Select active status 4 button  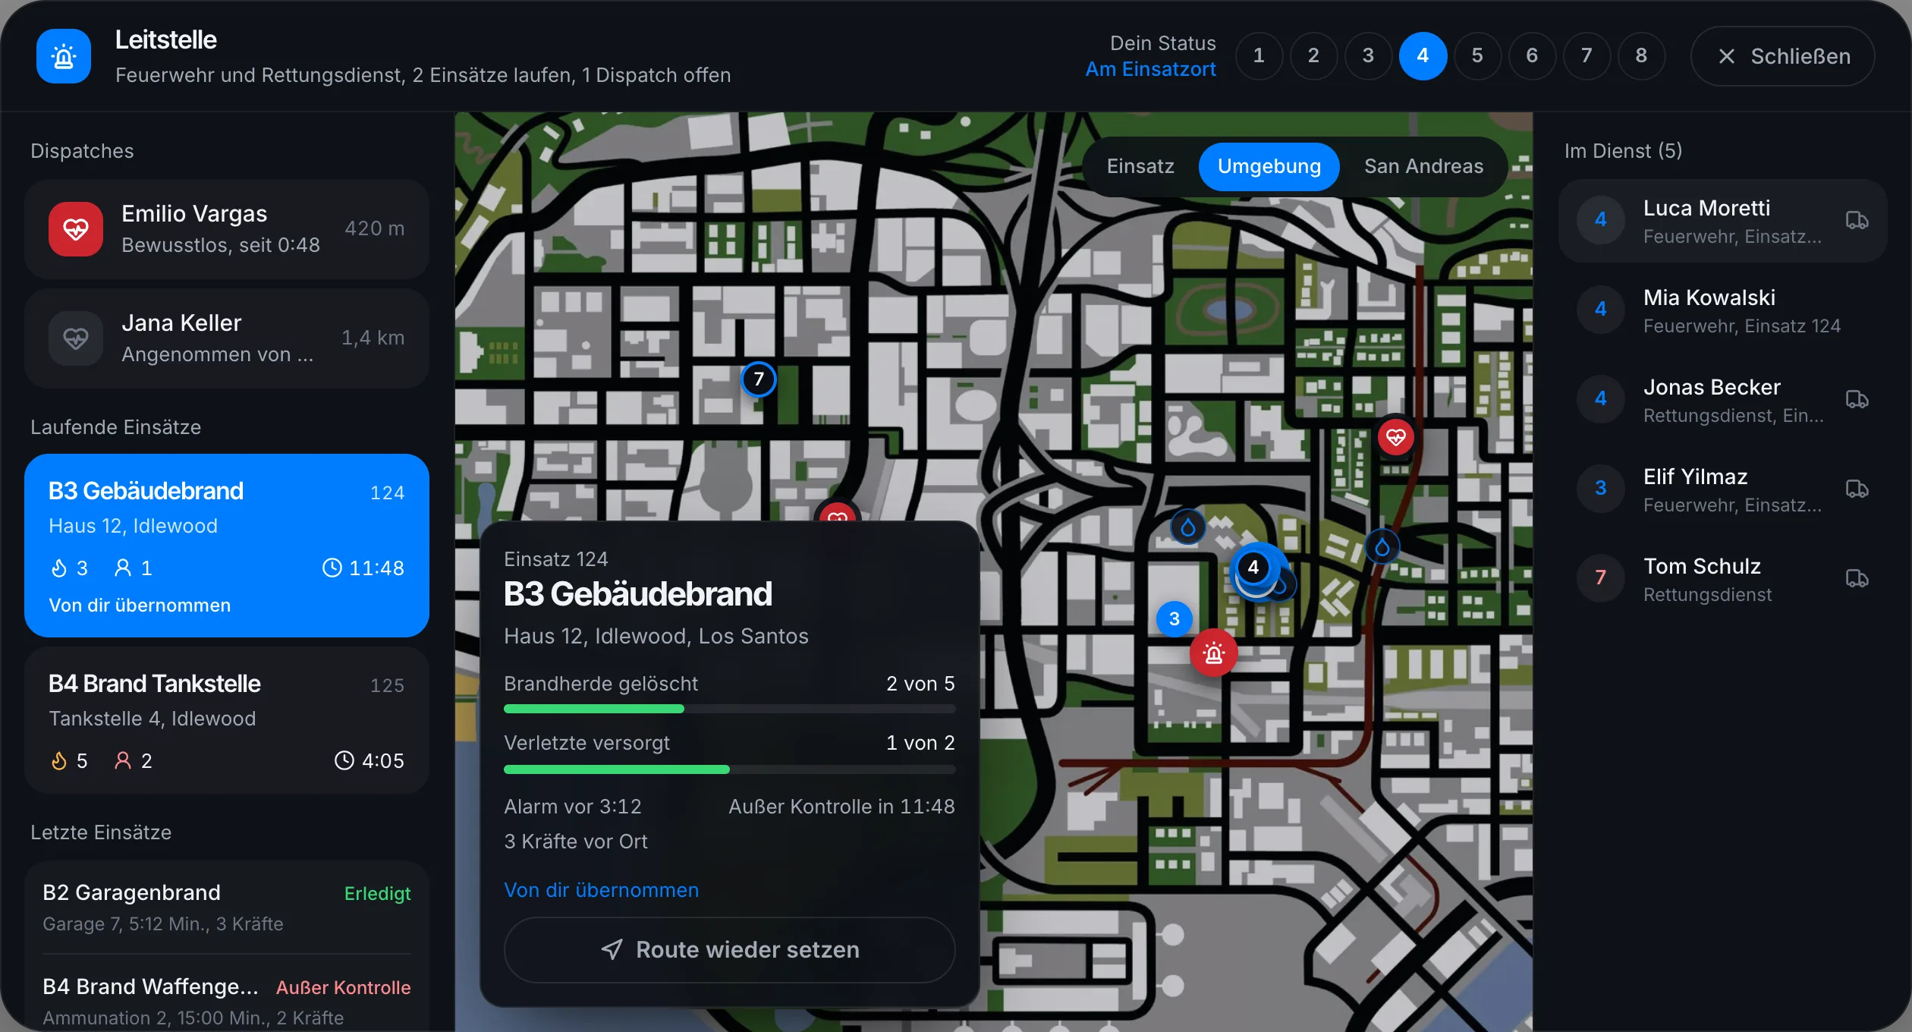point(1423,55)
